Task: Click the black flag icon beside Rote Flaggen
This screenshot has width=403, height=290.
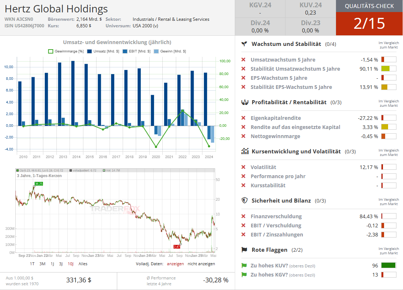Action: tap(244, 250)
